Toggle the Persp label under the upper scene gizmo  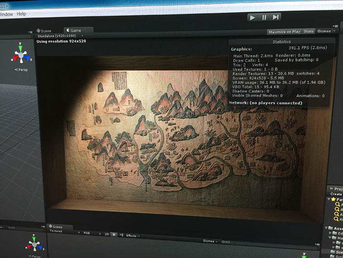point(21,69)
